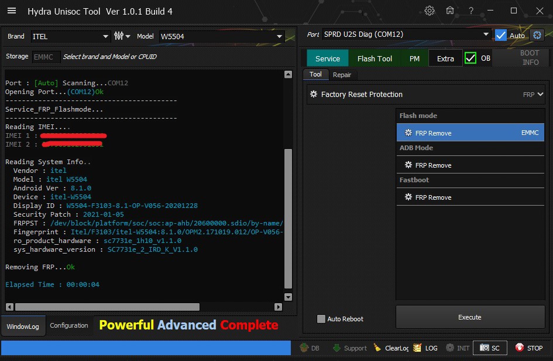Screen dimensions: 553x361
Task: Click the INIT gear button
Action: click(x=458, y=348)
